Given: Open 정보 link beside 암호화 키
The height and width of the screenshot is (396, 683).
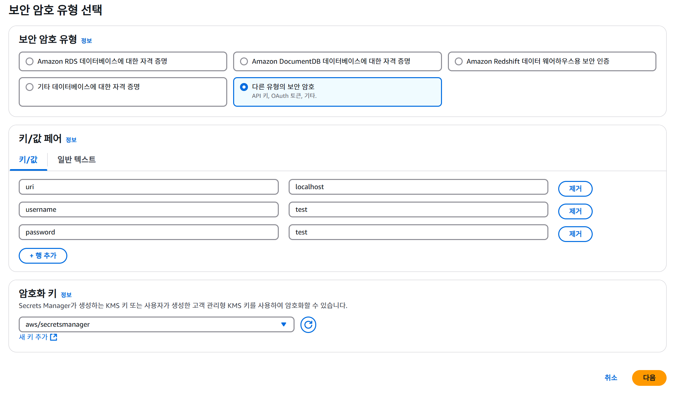Looking at the screenshot, I should click(66, 295).
